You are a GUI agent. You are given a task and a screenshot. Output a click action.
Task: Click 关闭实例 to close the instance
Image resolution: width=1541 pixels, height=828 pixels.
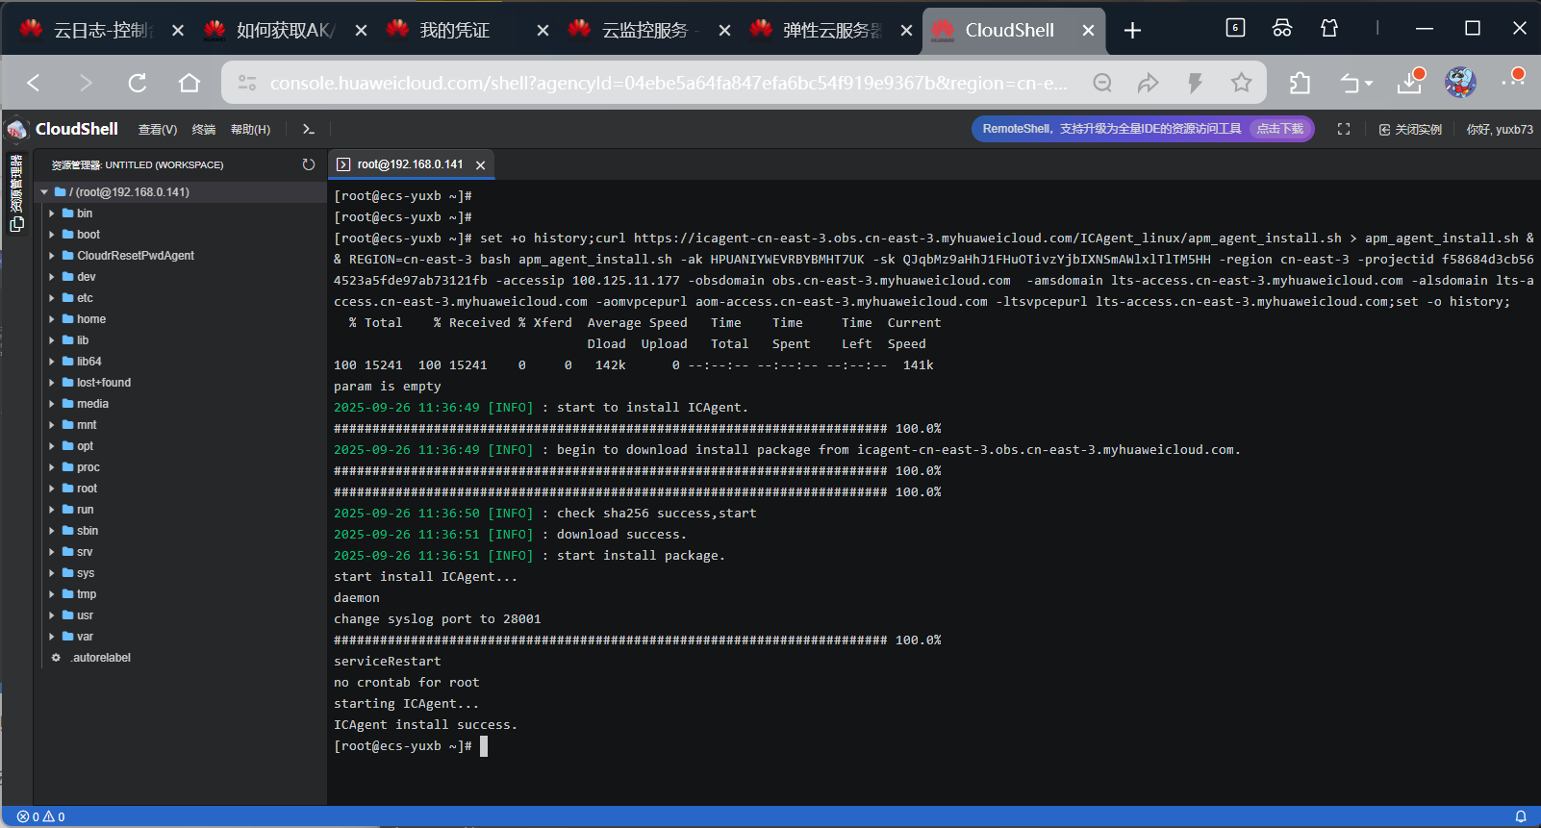(1410, 129)
